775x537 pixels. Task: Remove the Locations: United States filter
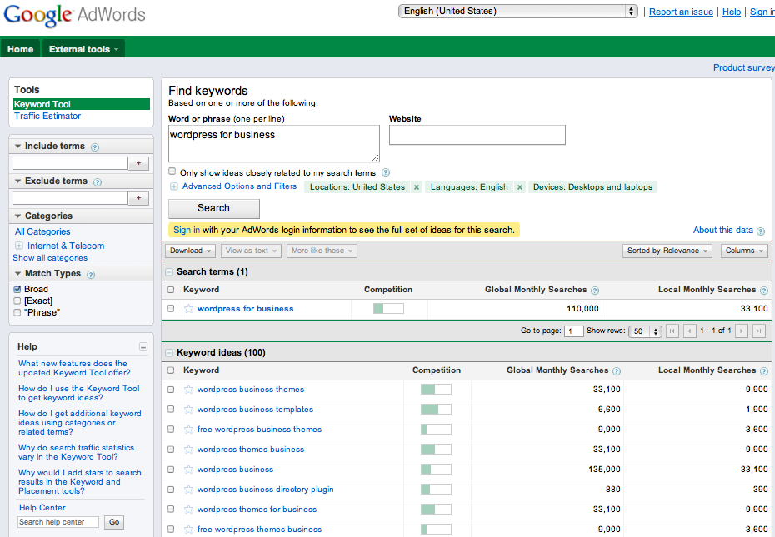pyautogui.click(x=417, y=187)
